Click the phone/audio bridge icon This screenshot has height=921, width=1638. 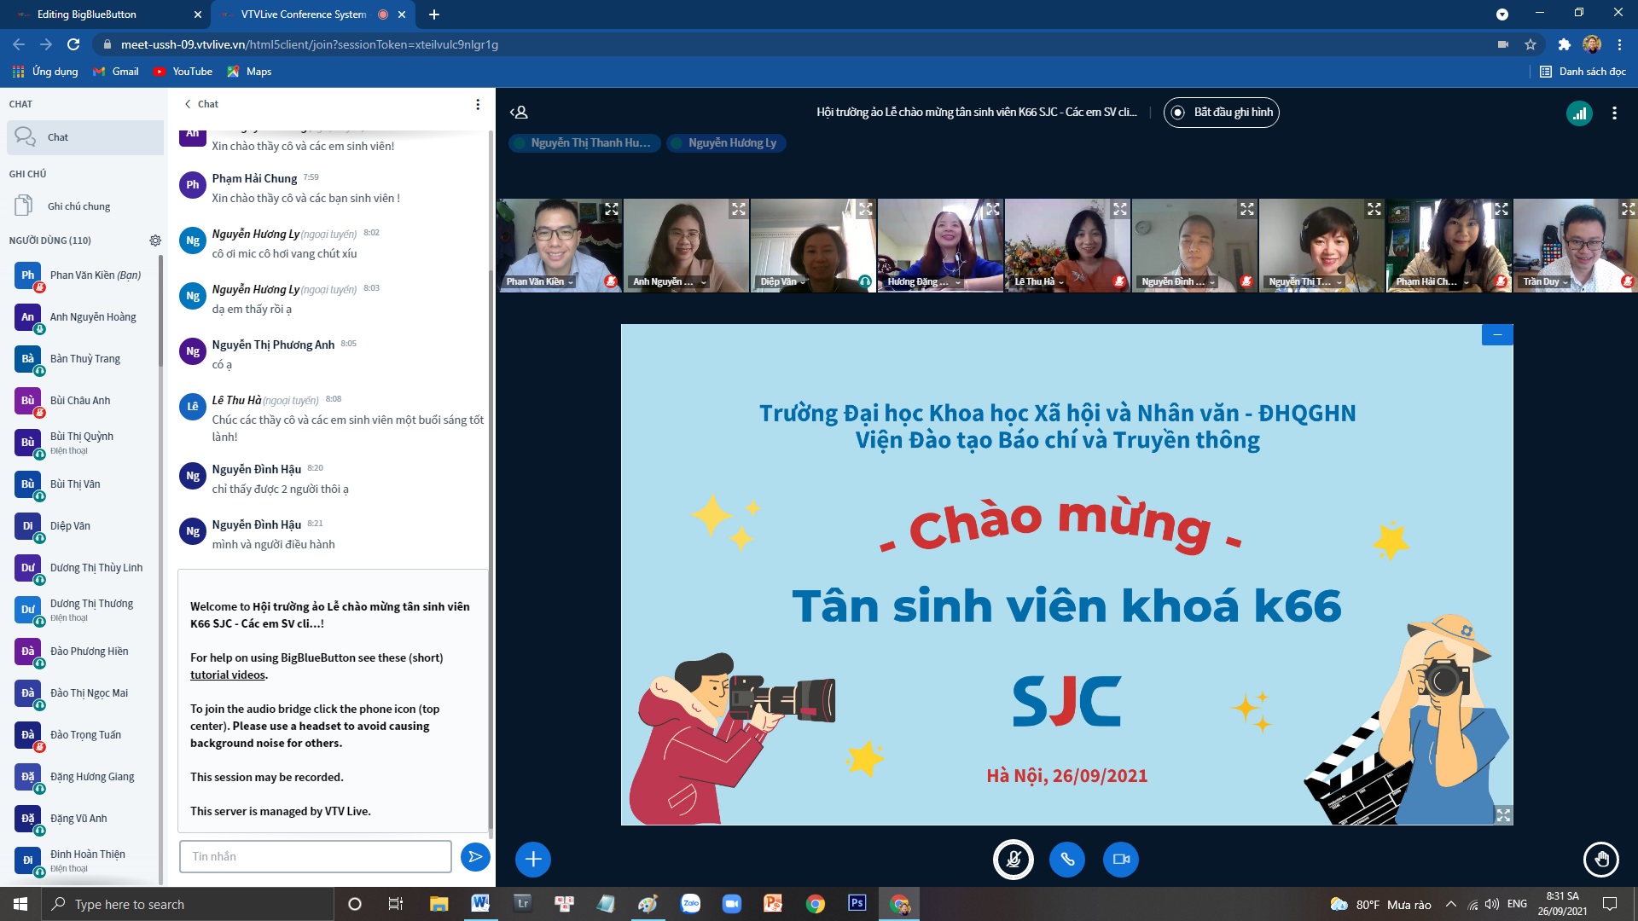[x=1066, y=859]
